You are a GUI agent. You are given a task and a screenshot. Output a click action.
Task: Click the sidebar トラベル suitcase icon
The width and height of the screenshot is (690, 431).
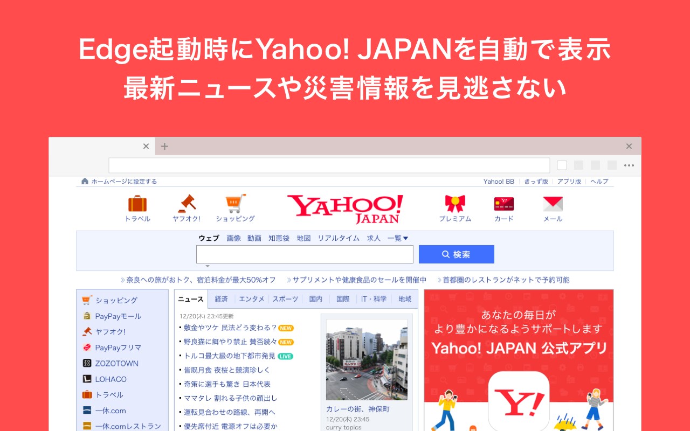87,394
